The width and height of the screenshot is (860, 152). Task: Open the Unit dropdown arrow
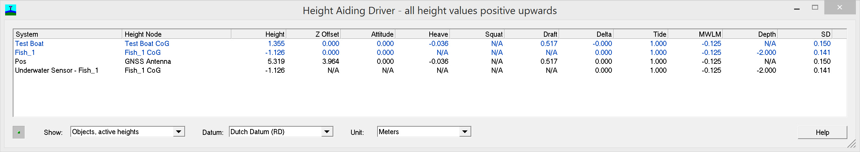point(465,132)
